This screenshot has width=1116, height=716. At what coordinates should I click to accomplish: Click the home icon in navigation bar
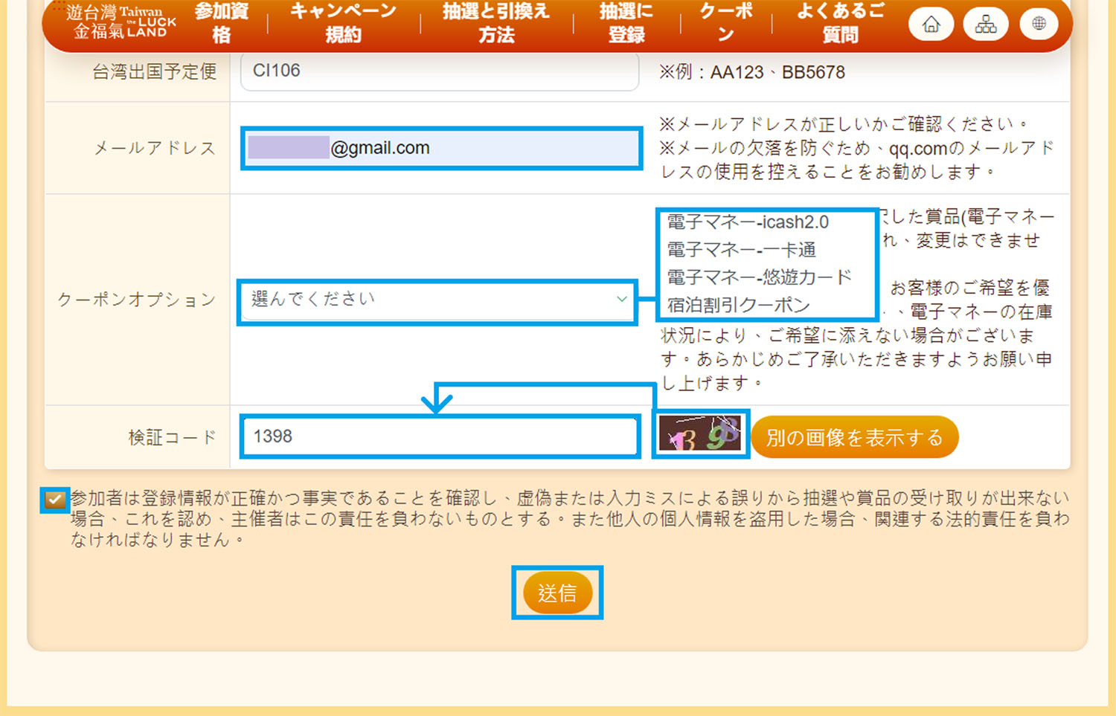point(931,25)
